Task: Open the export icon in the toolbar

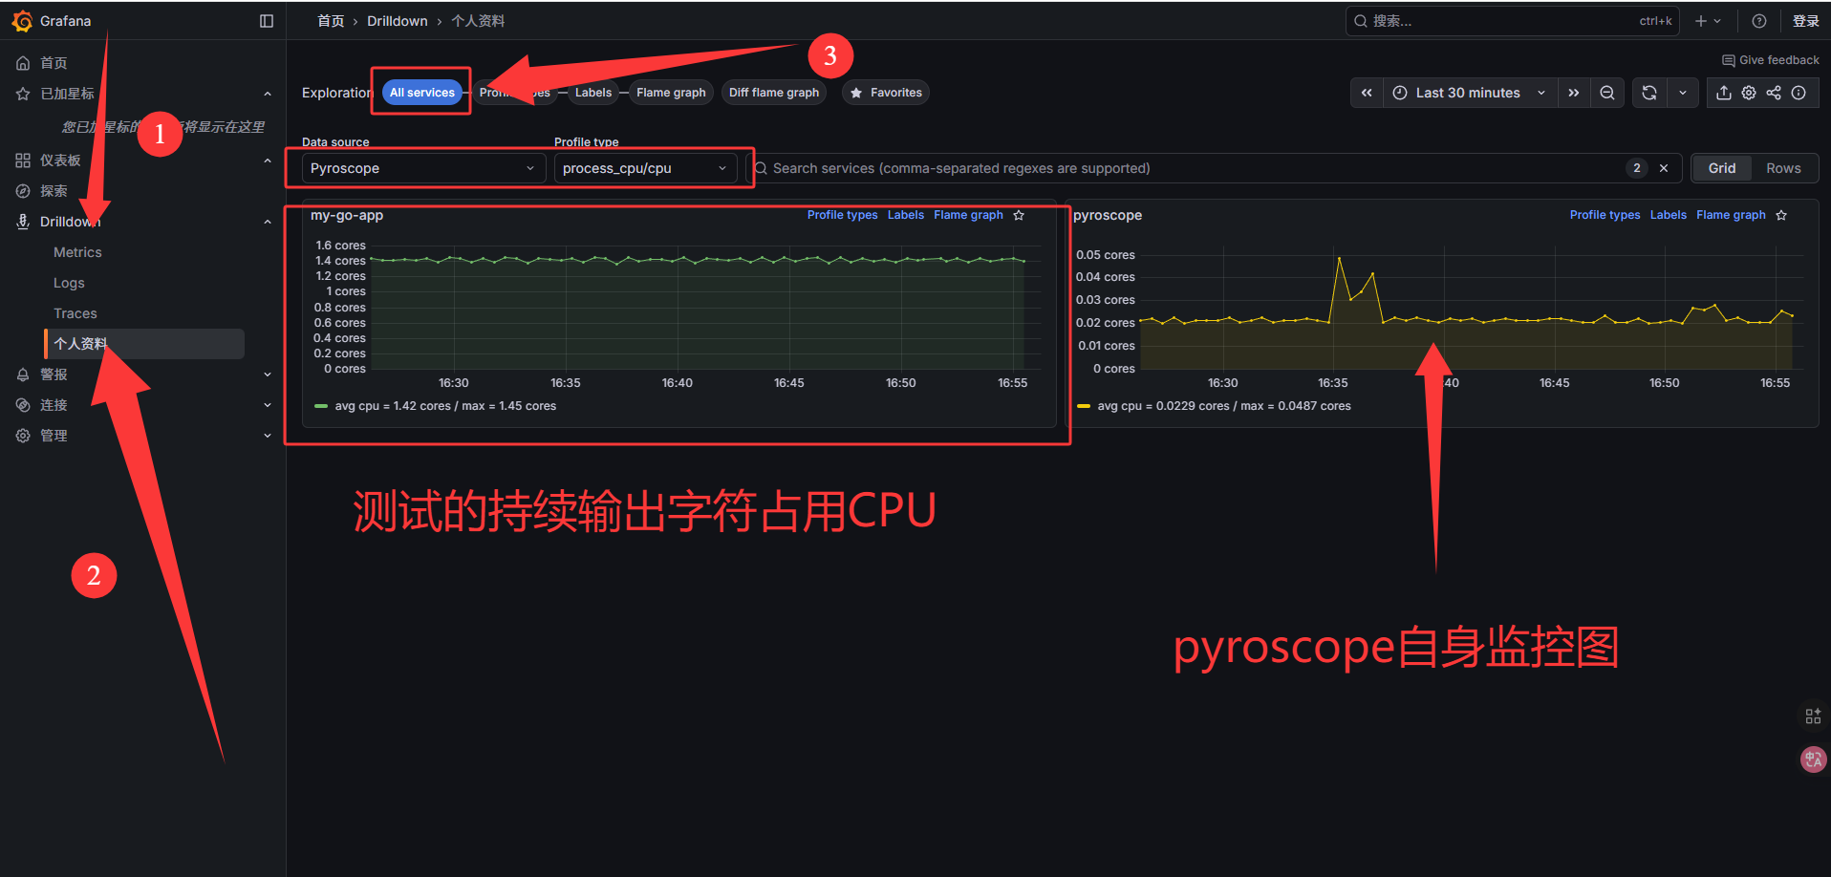Action: [1723, 93]
